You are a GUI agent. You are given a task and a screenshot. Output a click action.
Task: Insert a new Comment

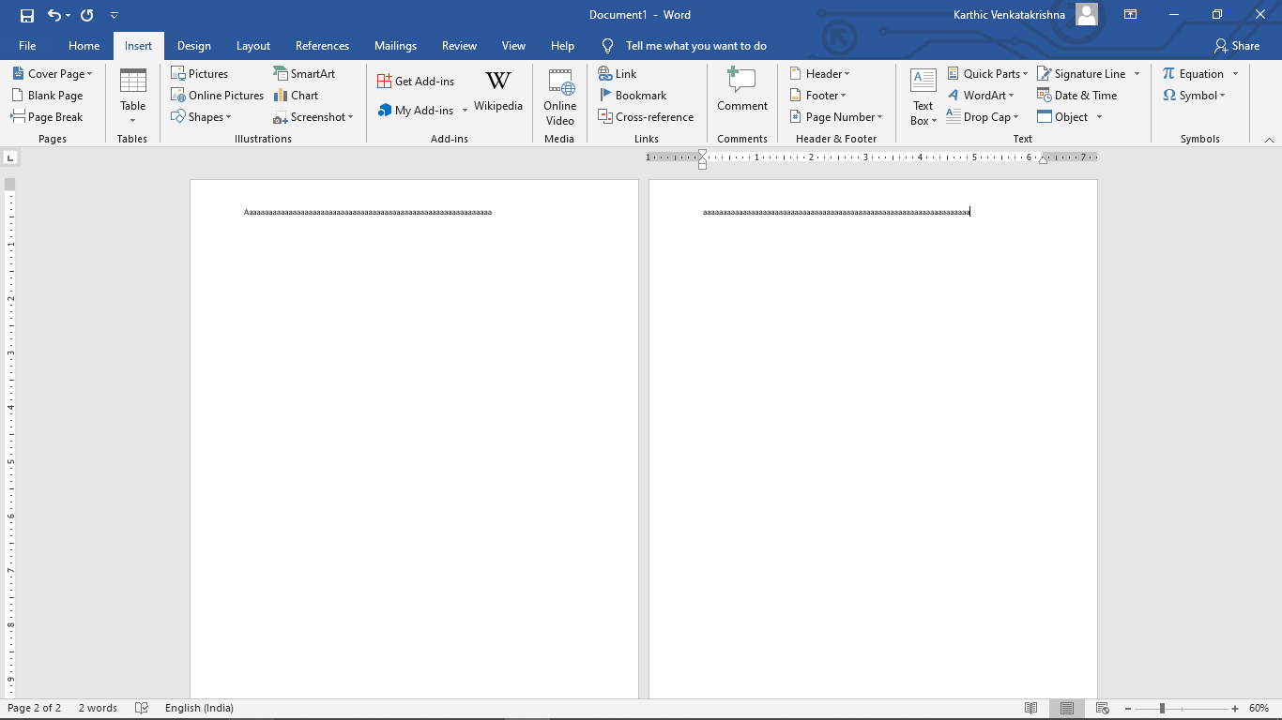[742, 90]
